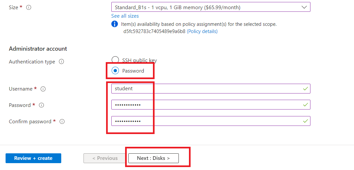354x170 pixels.
Task: Go to Next : Disks step
Action: [153, 158]
